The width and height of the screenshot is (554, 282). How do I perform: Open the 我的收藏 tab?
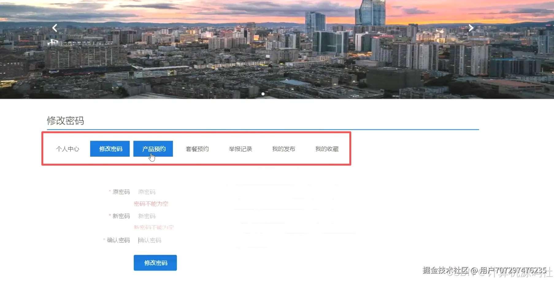pos(327,149)
